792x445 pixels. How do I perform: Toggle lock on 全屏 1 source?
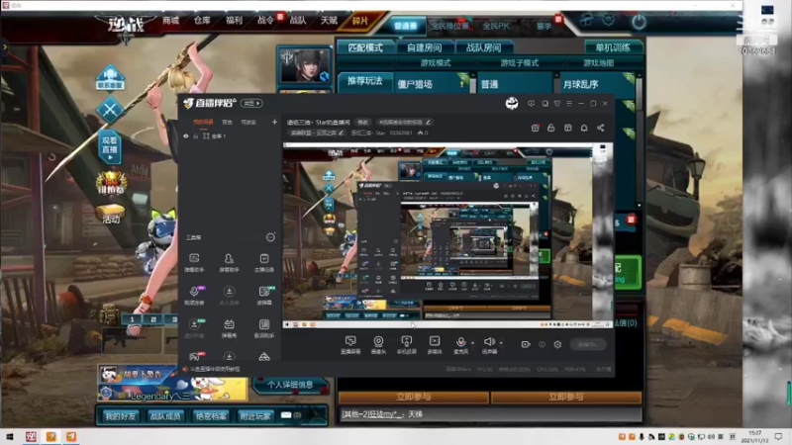[x=195, y=136]
